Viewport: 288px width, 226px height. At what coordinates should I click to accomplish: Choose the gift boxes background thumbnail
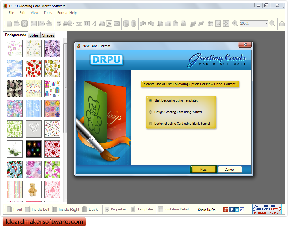click(52, 89)
